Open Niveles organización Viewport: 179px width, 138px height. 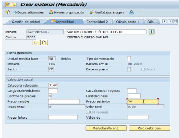66,12
